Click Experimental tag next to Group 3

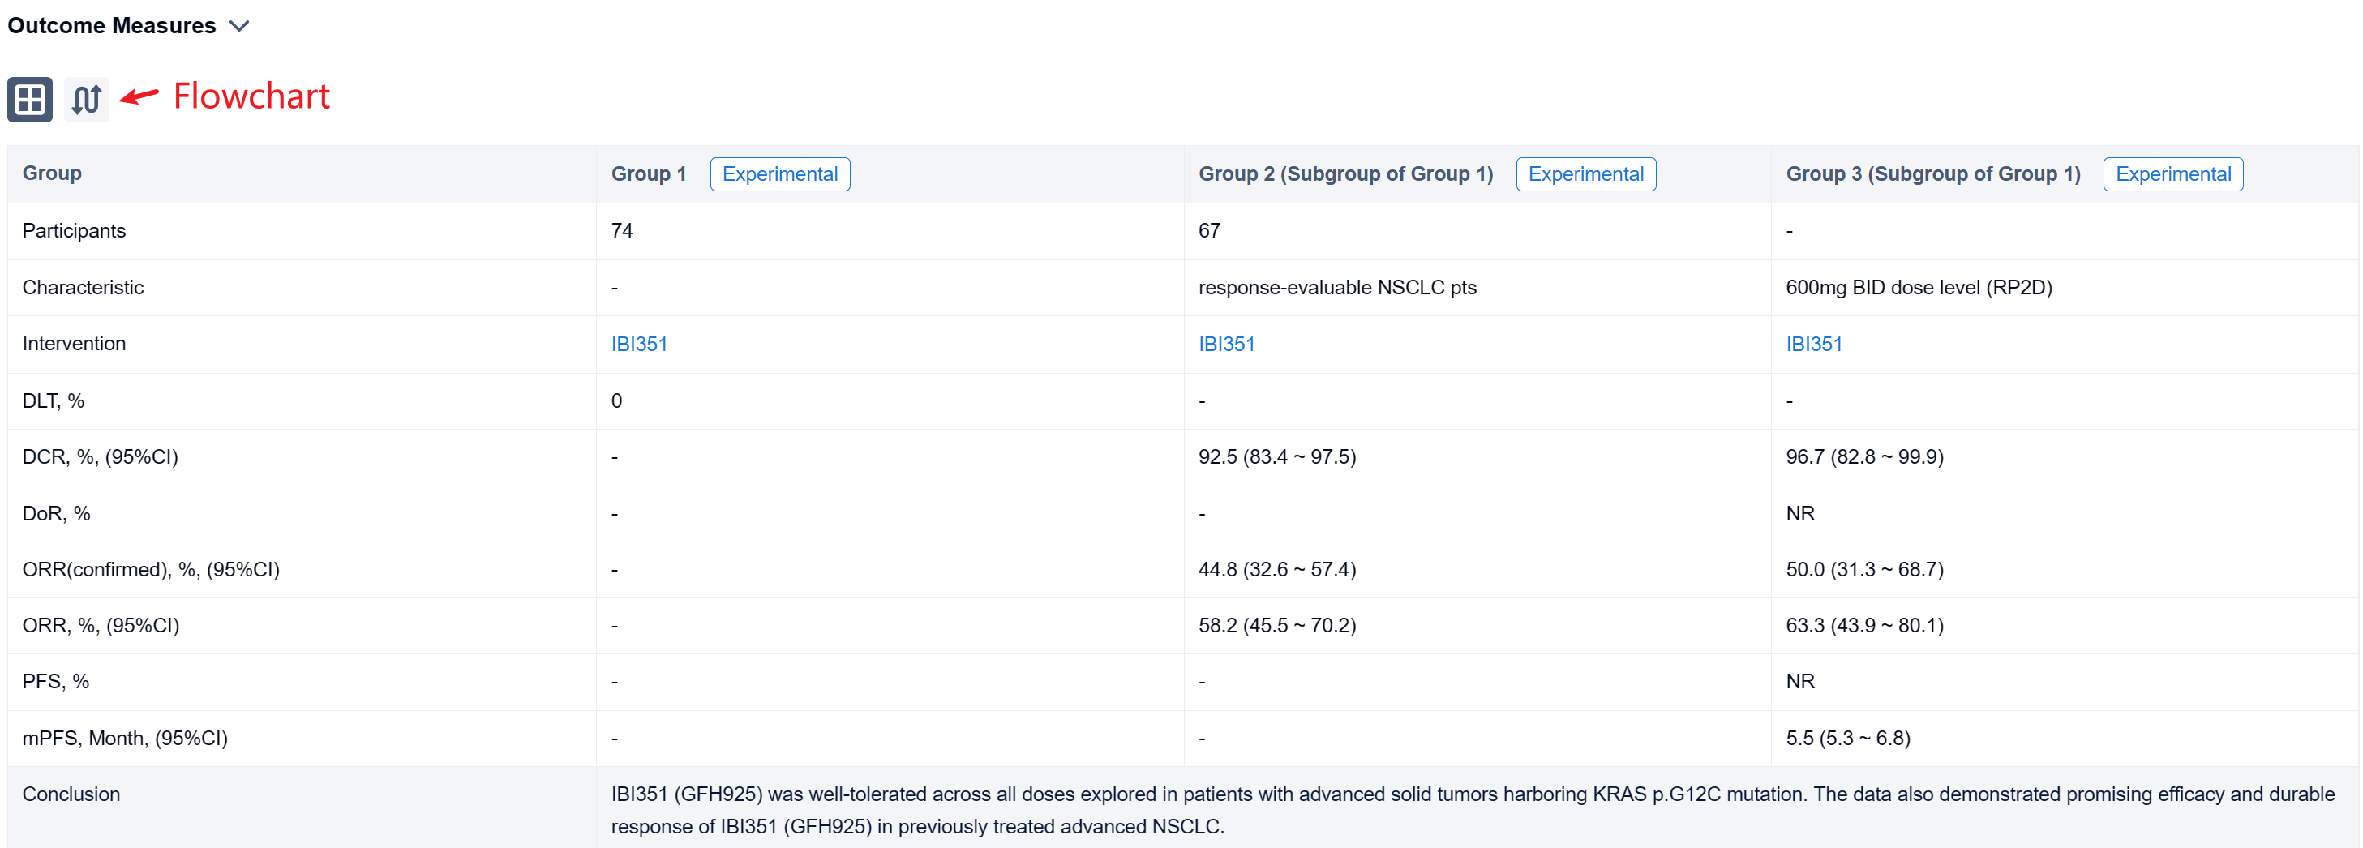2172,174
